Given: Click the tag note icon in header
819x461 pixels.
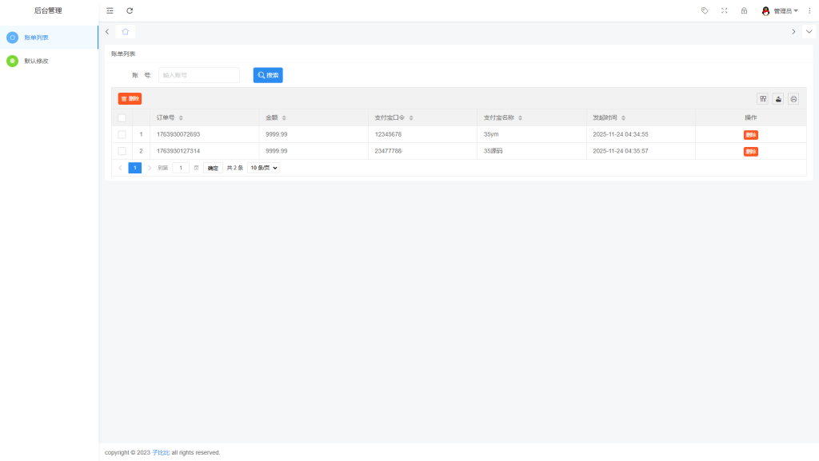Looking at the screenshot, I should tap(704, 10).
